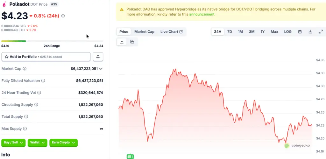The width and height of the screenshot is (326, 159).
Task: Switch to the candlestick chart icon
Action: [x=132, y=42]
